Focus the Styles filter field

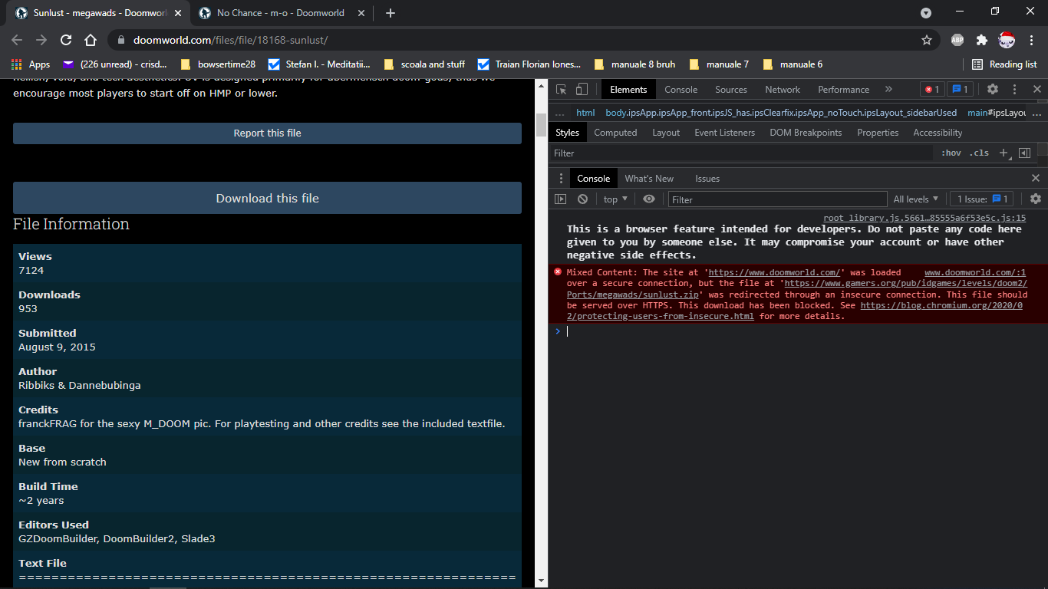pyautogui.click(x=740, y=153)
